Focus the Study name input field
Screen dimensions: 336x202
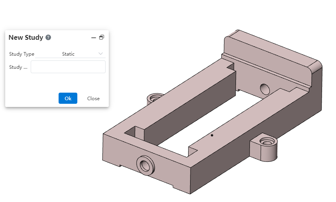pyautogui.click(x=68, y=67)
